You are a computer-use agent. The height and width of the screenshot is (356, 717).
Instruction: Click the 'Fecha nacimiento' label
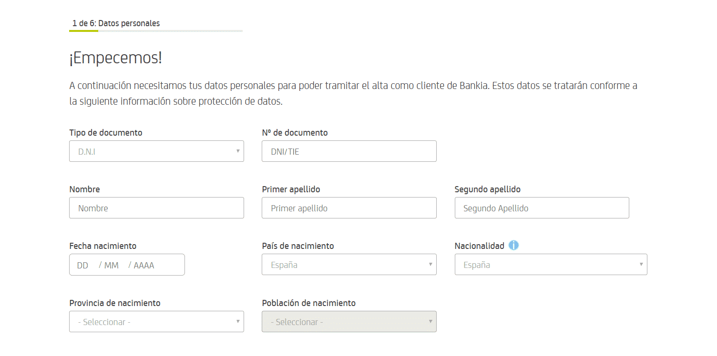tap(103, 246)
